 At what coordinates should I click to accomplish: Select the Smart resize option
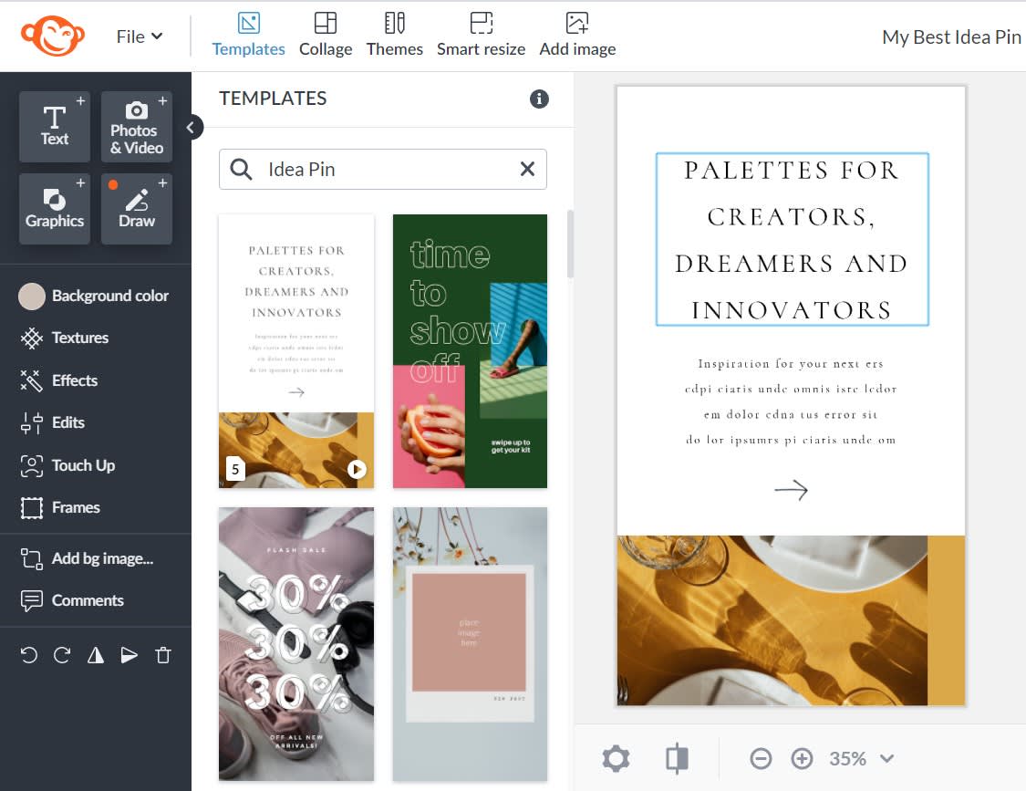tap(481, 36)
